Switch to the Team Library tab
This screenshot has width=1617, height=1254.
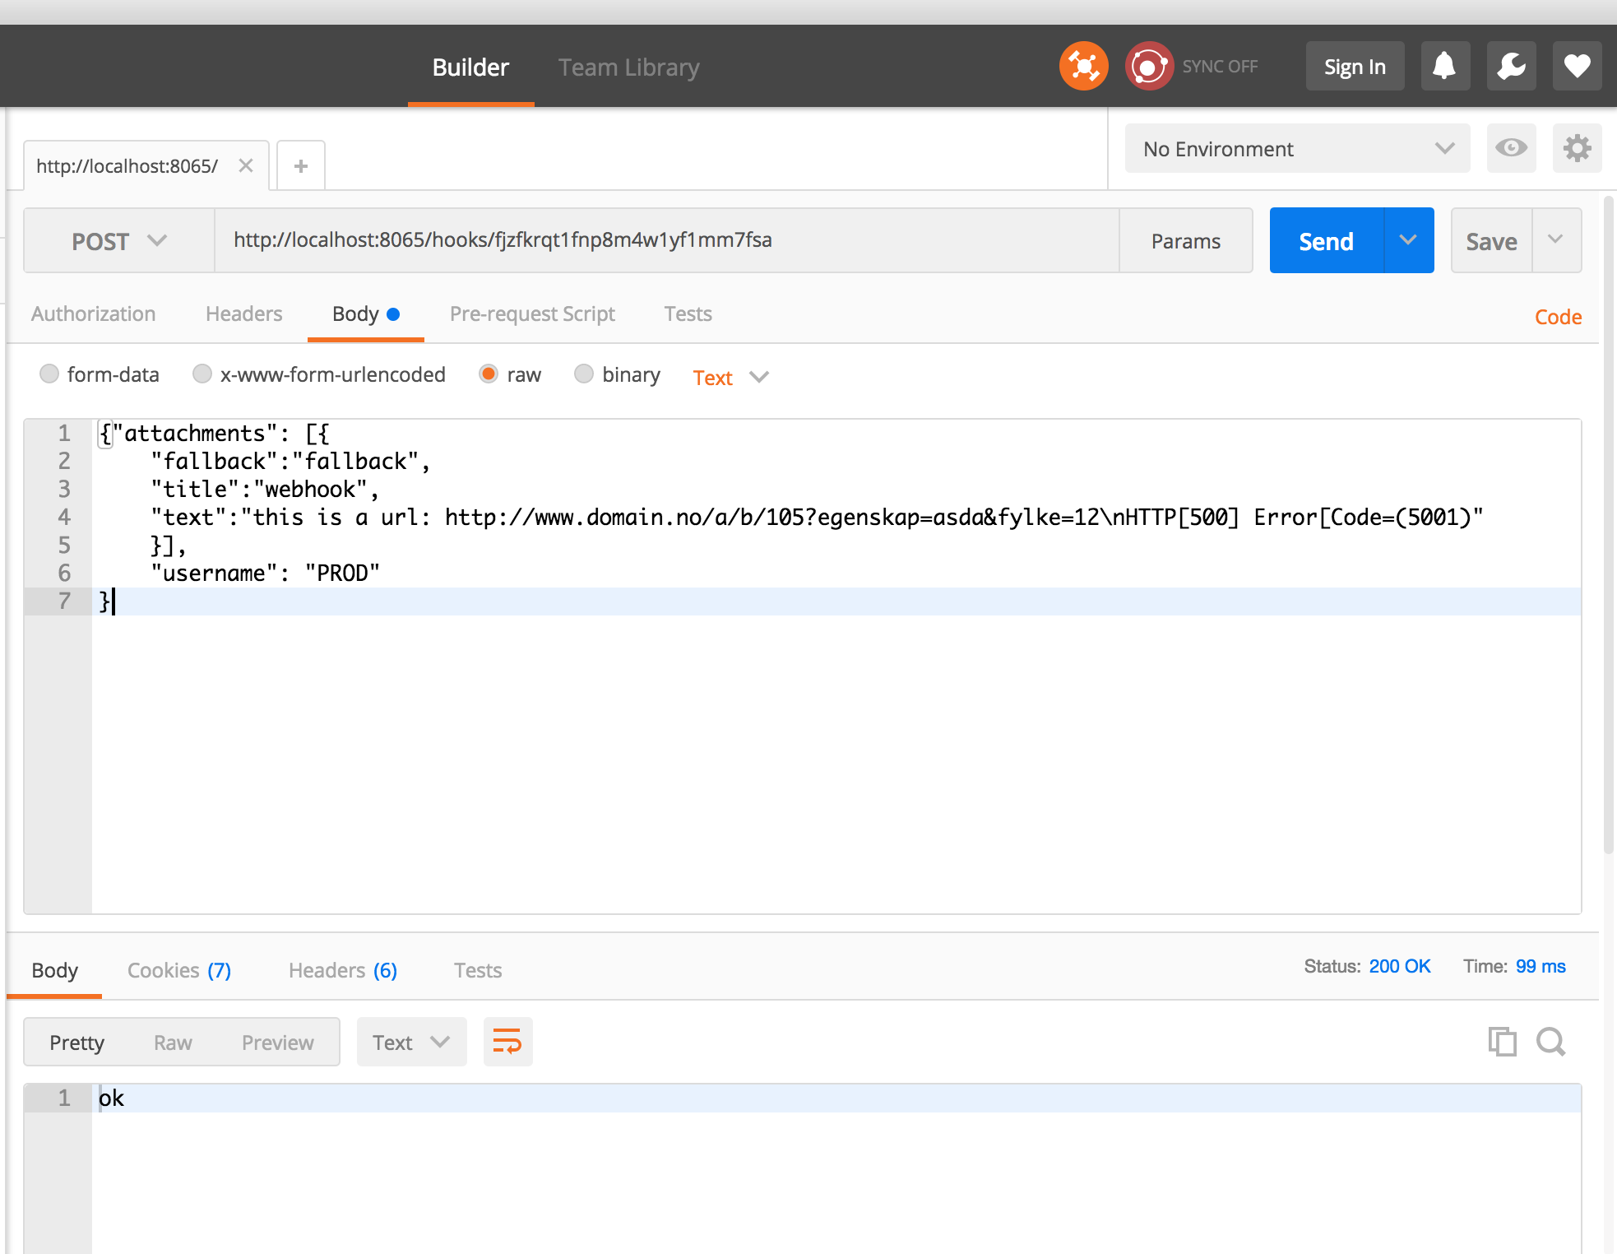point(629,67)
